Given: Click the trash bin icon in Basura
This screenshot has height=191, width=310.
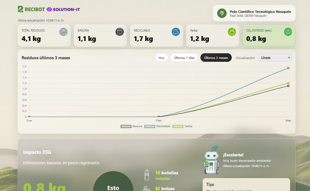Looking at the screenshot, I should (x=120, y=32).
